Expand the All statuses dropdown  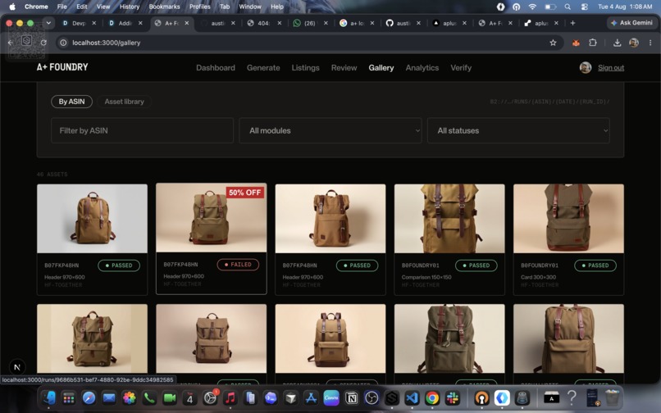[518, 130]
